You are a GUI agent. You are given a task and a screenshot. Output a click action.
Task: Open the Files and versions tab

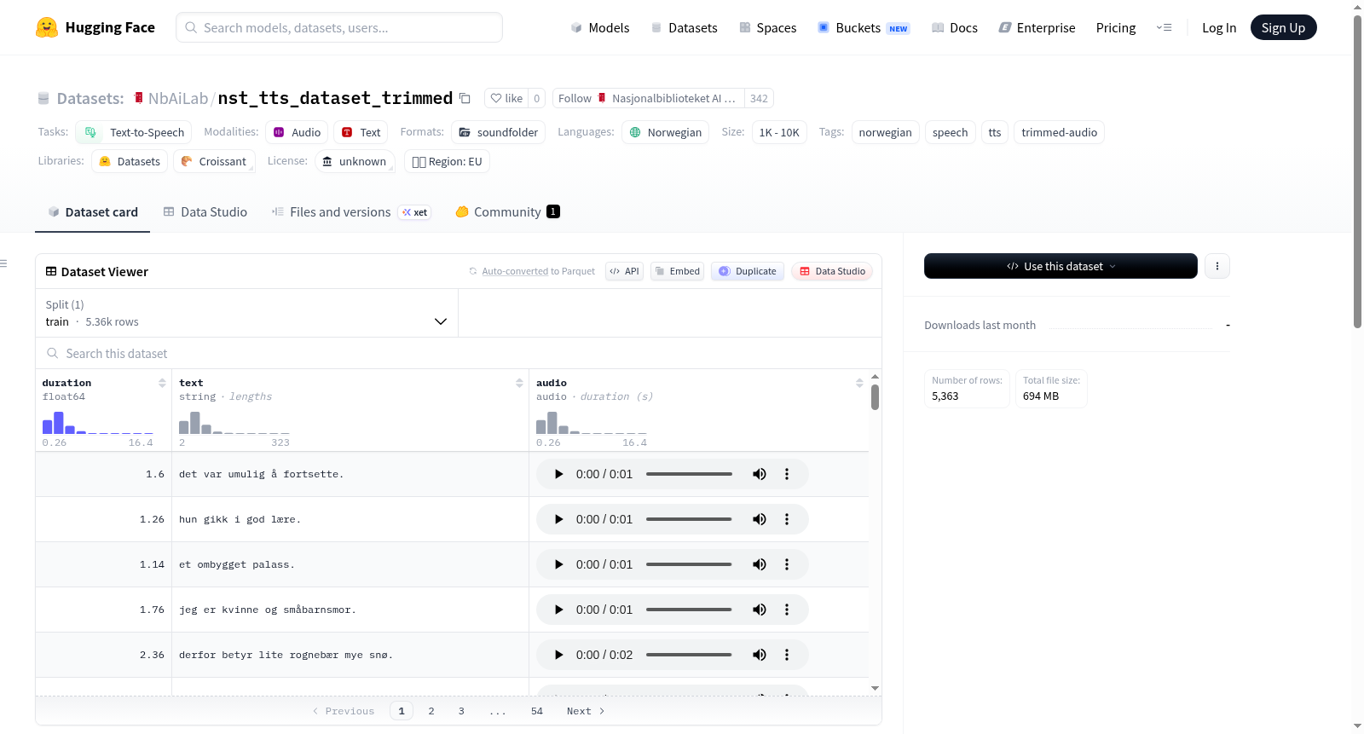click(351, 212)
